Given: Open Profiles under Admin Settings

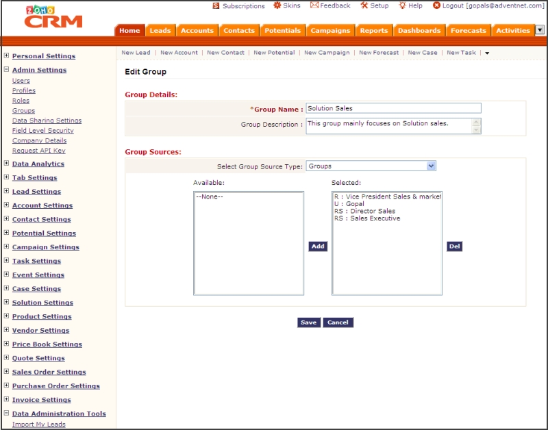Looking at the screenshot, I should (x=24, y=90).
